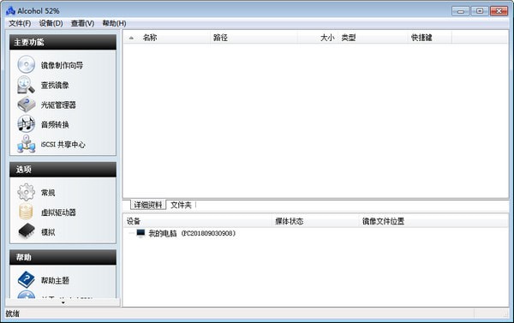The height and width of the screenshot is (323, 514).
Task: Click the Alcohol 52% title bar logo
Action: pyautogui.click(x=10, y=11)
